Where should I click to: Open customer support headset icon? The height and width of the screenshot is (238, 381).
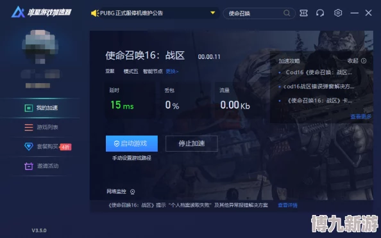320,13
